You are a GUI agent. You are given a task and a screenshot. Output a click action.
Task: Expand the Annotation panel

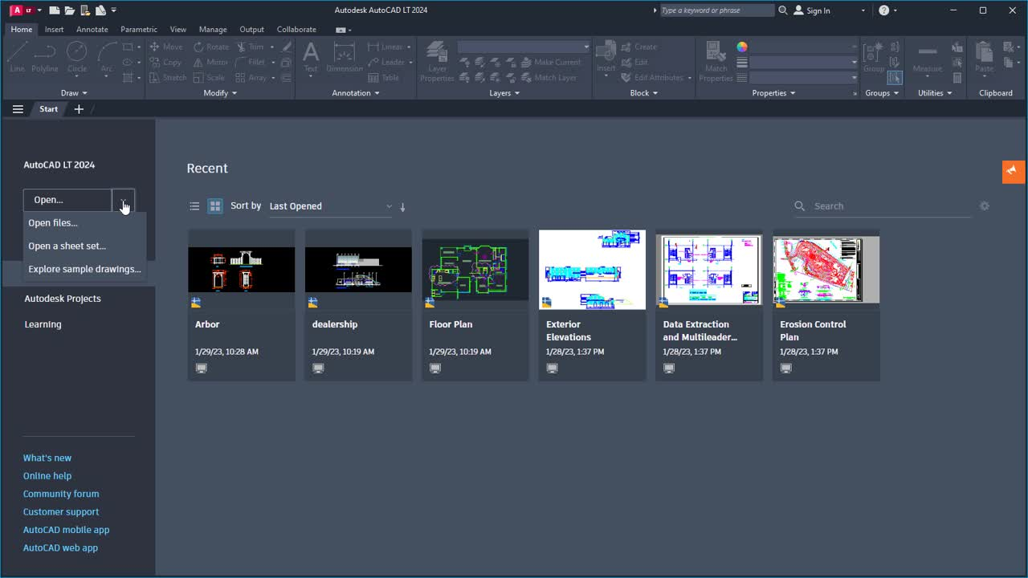point(356,93)
